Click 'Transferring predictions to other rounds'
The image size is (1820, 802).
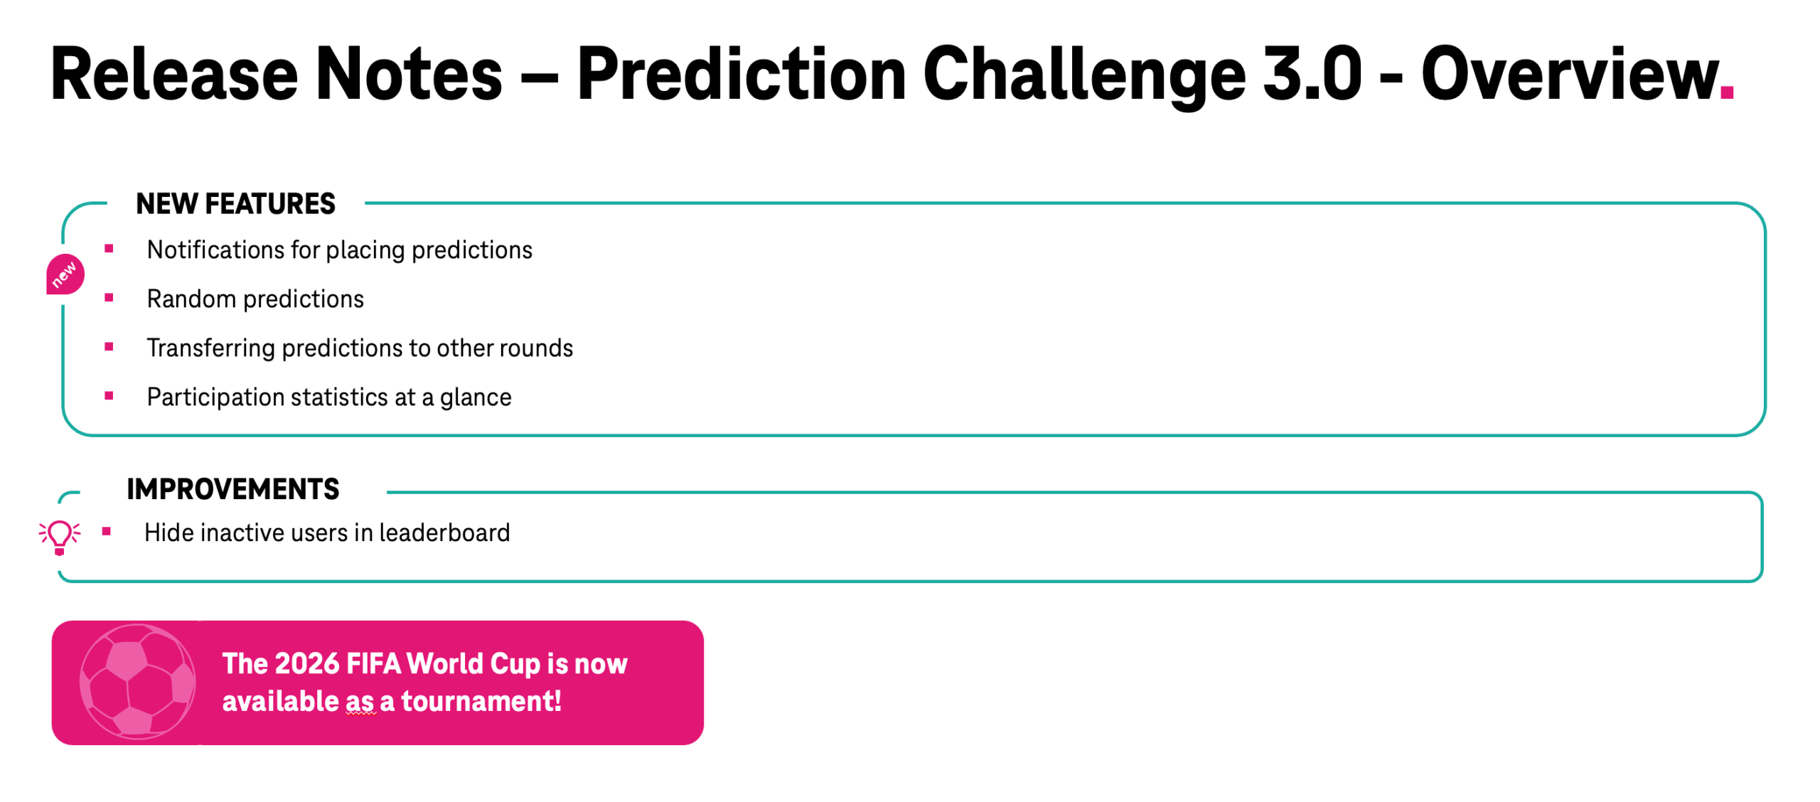[359, 348]
